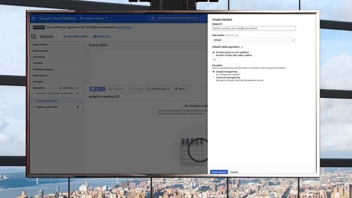This screenshot has width=352, height=198.
Task: Open the analytics-testing project selector
Action: 94,18
